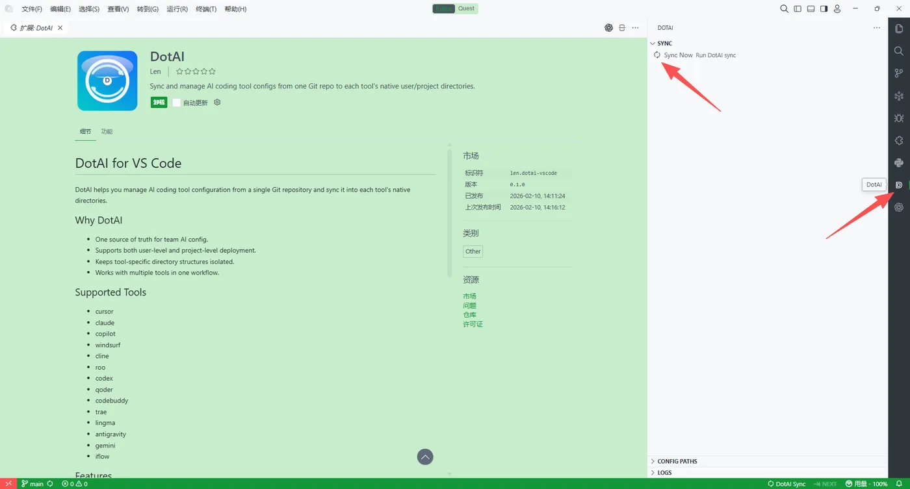The height and width of the screenshot is (489, 910).
Task: Click the search icon in the title bar
Action: click(785, 9)
